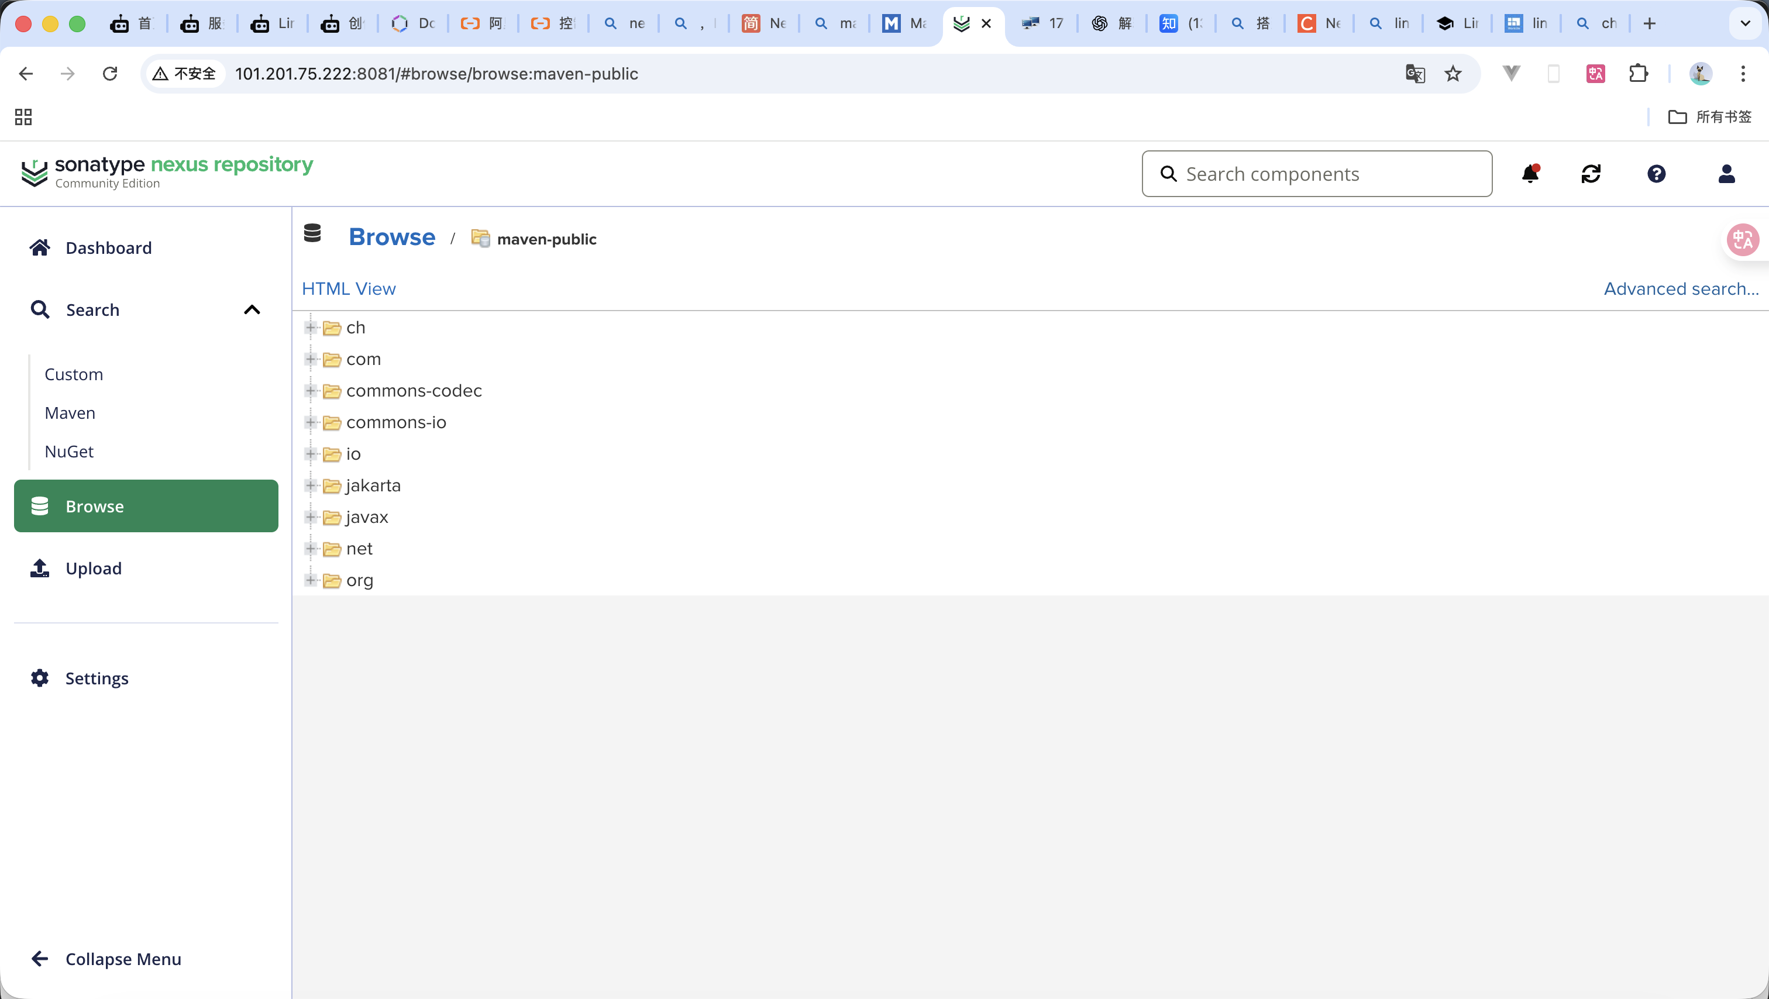Bookmark this page with star icon
Viewport: 1769px width, 999px height.
point(1453,74)
